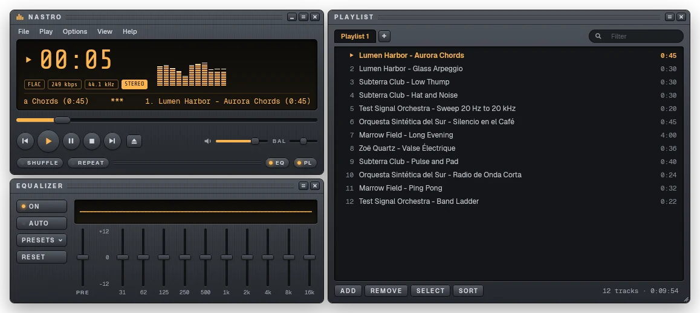This screenshot has height=313, width=700.
Task: Select track Sweep 20 Hz to 20 kHz
Action: coord(509,109)
